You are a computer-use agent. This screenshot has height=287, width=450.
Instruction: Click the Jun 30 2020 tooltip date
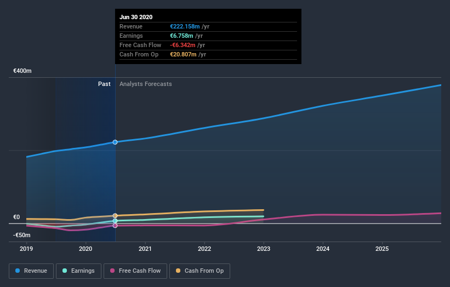(x=136, y=17)
